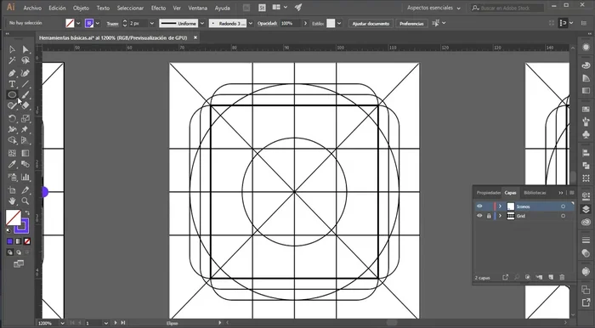
Task: Switch to the Propiedades tab
Action: [489, 193]
